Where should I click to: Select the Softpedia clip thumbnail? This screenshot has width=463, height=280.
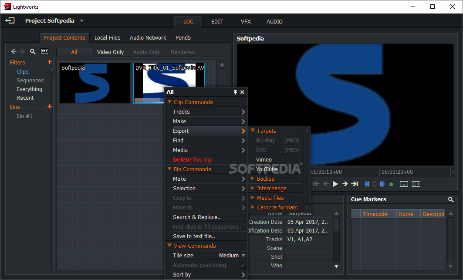[x=95, y=83]
